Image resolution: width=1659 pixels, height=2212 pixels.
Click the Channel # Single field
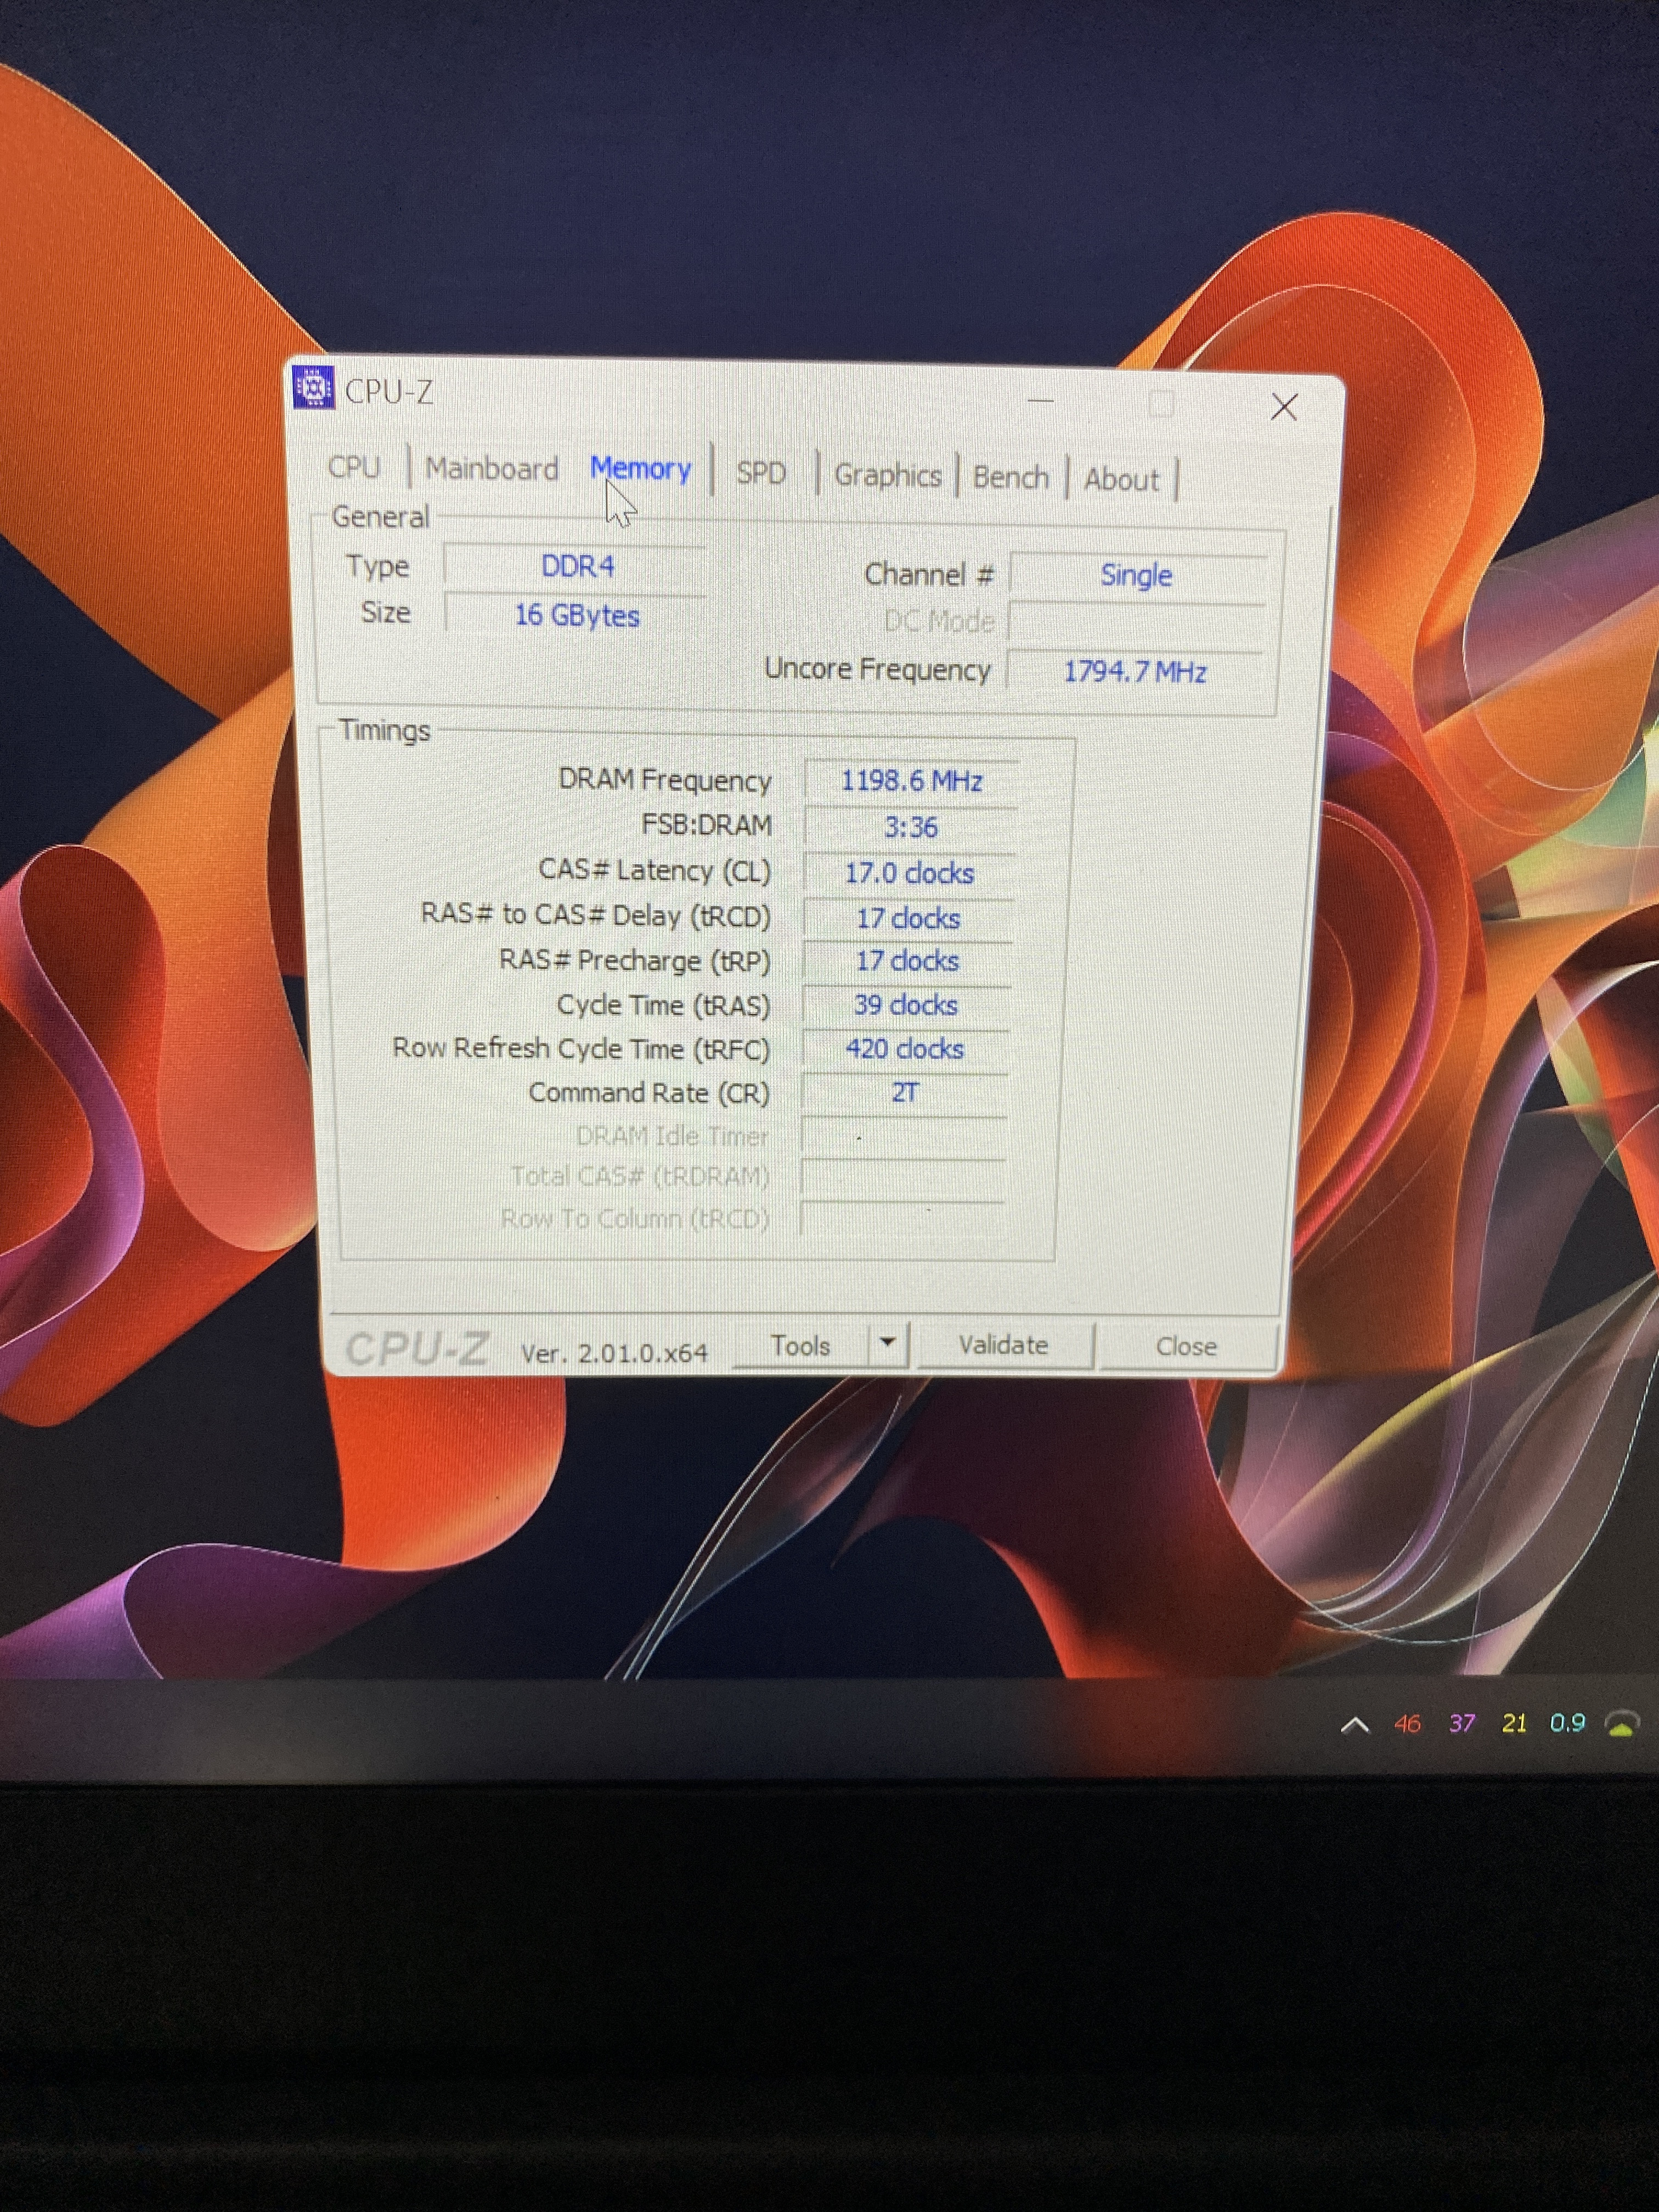pos(1136,575)
